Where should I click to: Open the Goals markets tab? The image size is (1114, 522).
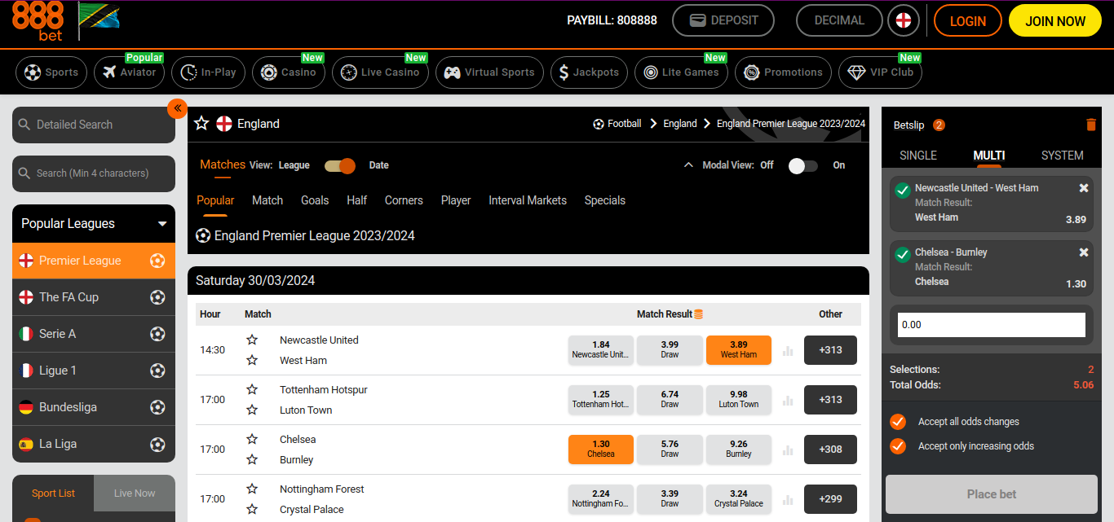[x=315, y=200]
